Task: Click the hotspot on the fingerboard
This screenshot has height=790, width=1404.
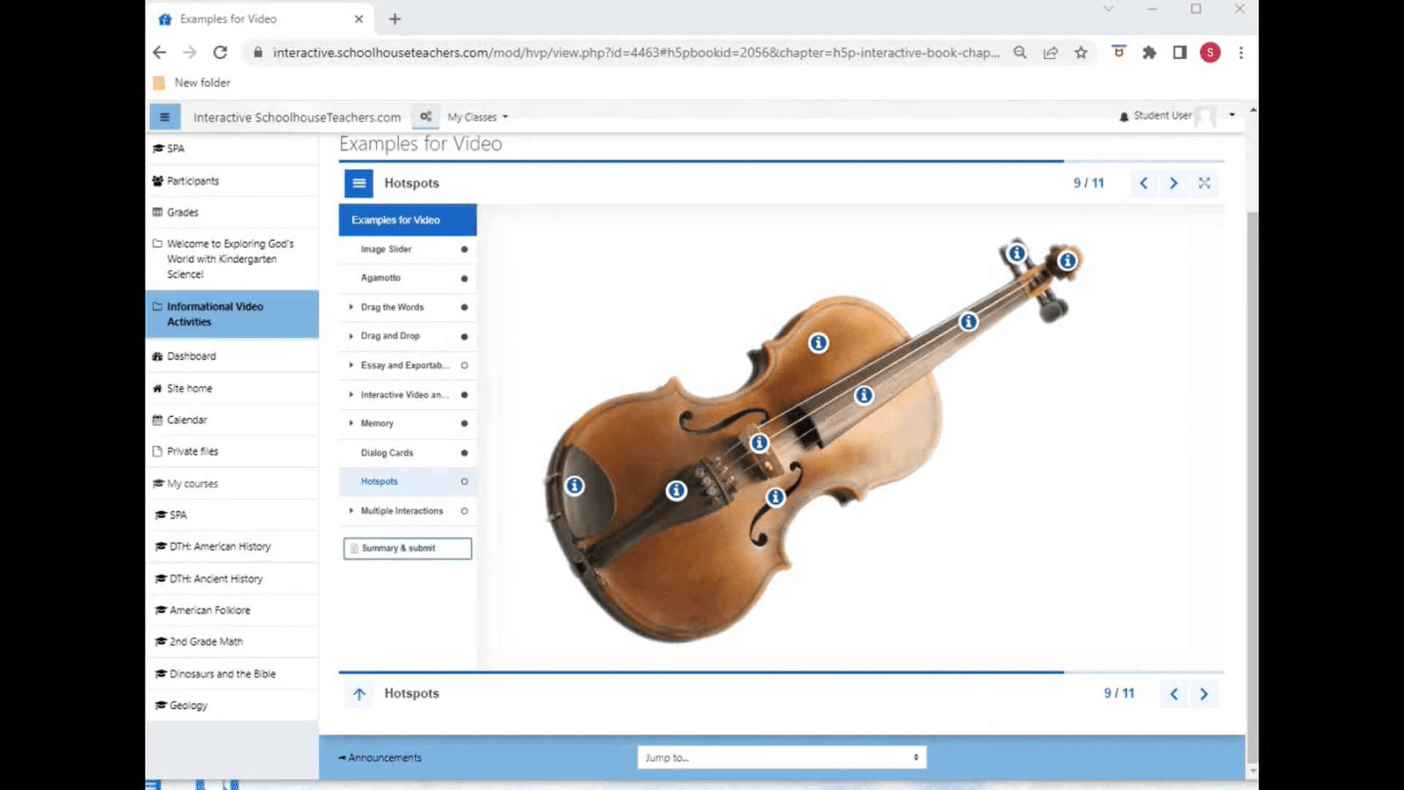Action: coord(864,396)
